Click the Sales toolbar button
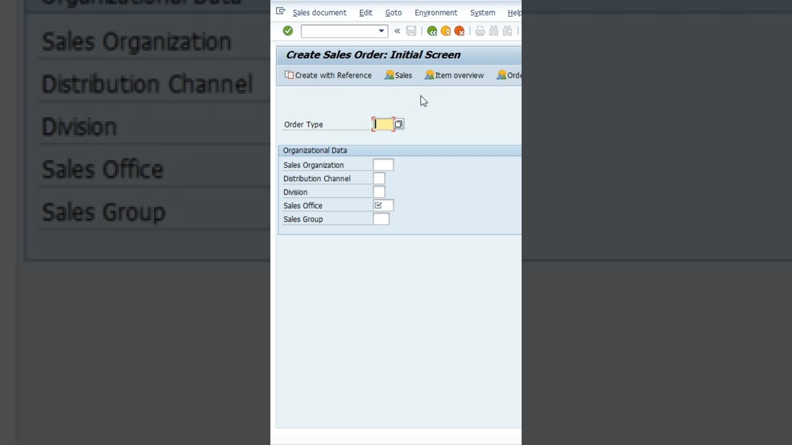792x445 pixels. 398,75
